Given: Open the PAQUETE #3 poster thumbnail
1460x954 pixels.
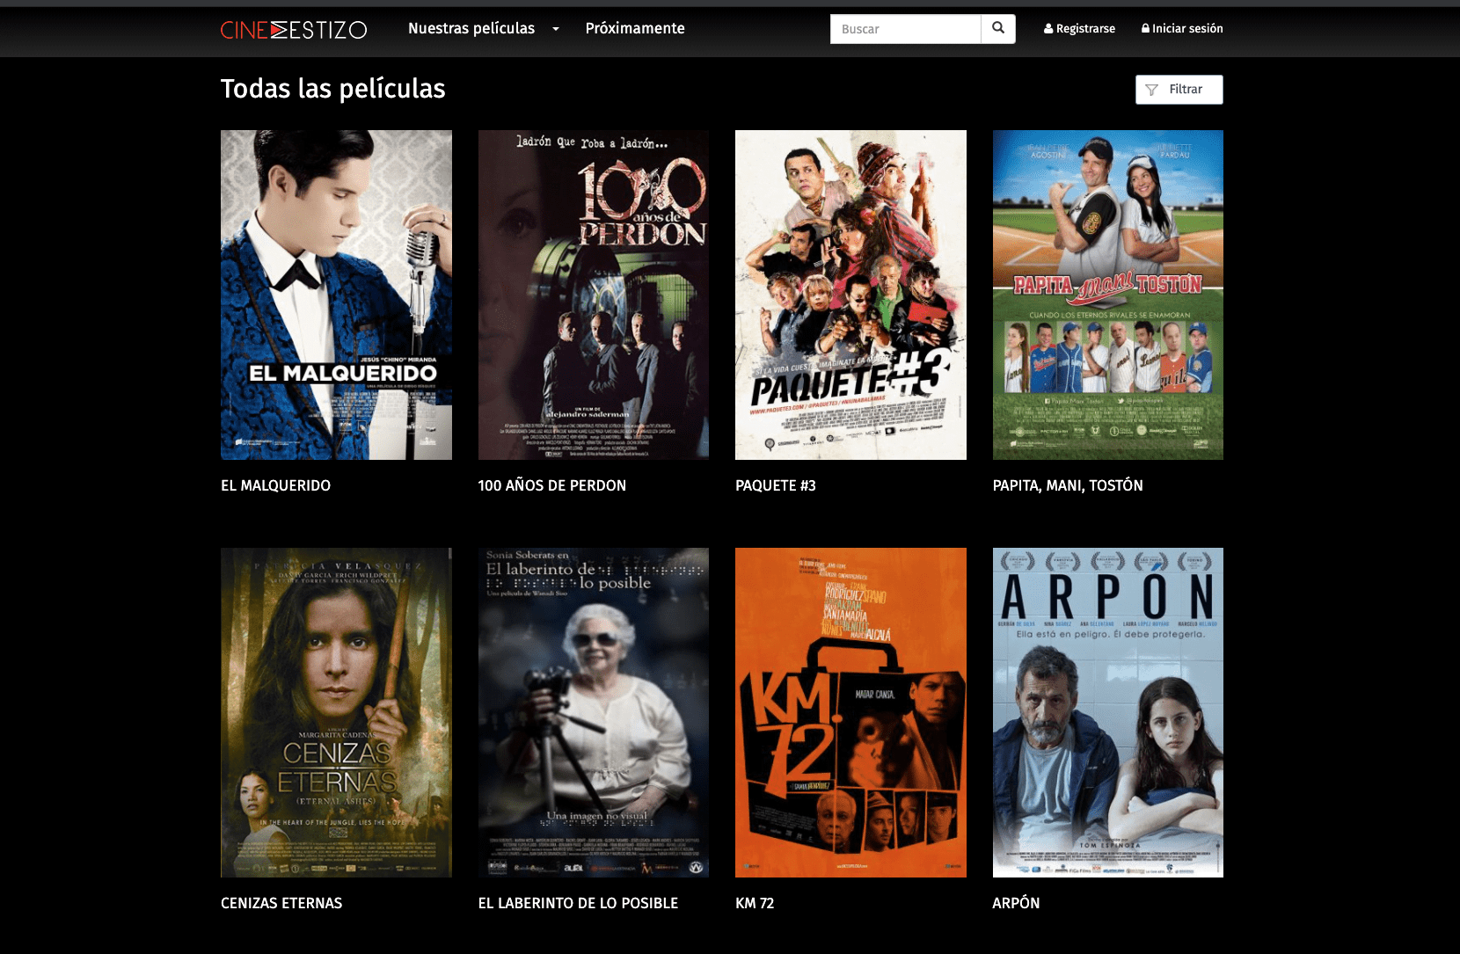Looking at the screenshot, I should coord(850,295).
